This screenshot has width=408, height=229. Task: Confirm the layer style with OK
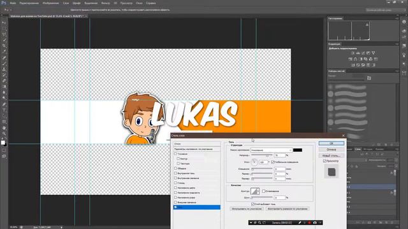click(x=331, y=143)
